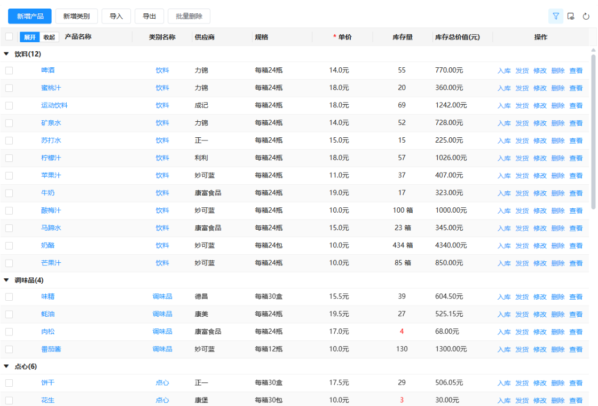Viewport: 598px width, 406px height.
Task: Click the 批量删除 button
Action: (x=189, y=16)
